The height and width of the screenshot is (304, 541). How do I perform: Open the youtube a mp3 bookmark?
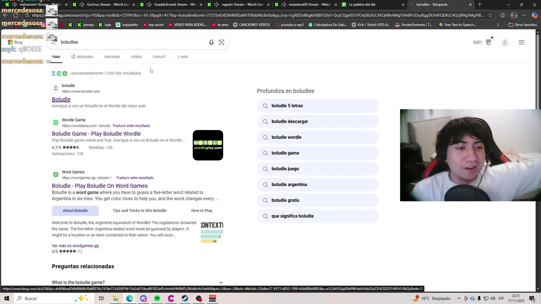pyautogui.click(x=289, y=25)
